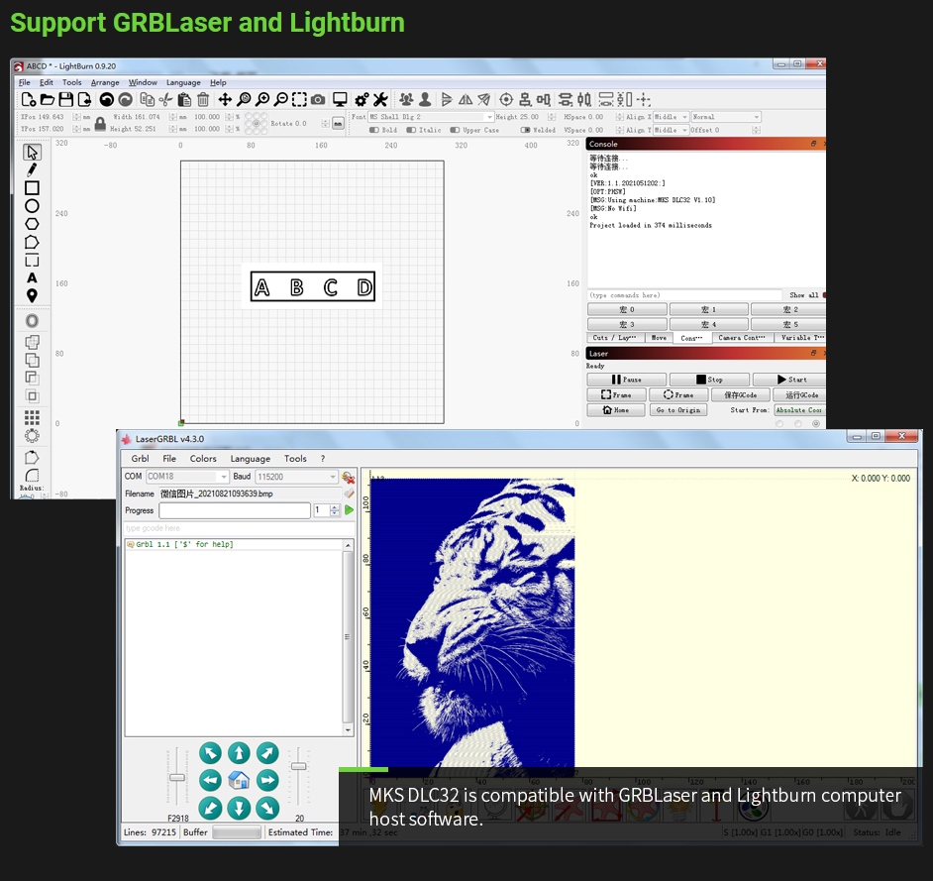Click the Pause button in Laser panel
Screen dimensions: 933x881
pos(627,380)
